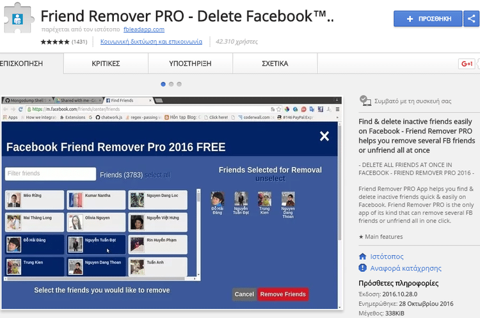480x318 pixels.
Task: Switch to the ΣΧΕΤΙΚΑ tab
Action: coord(275,63)
